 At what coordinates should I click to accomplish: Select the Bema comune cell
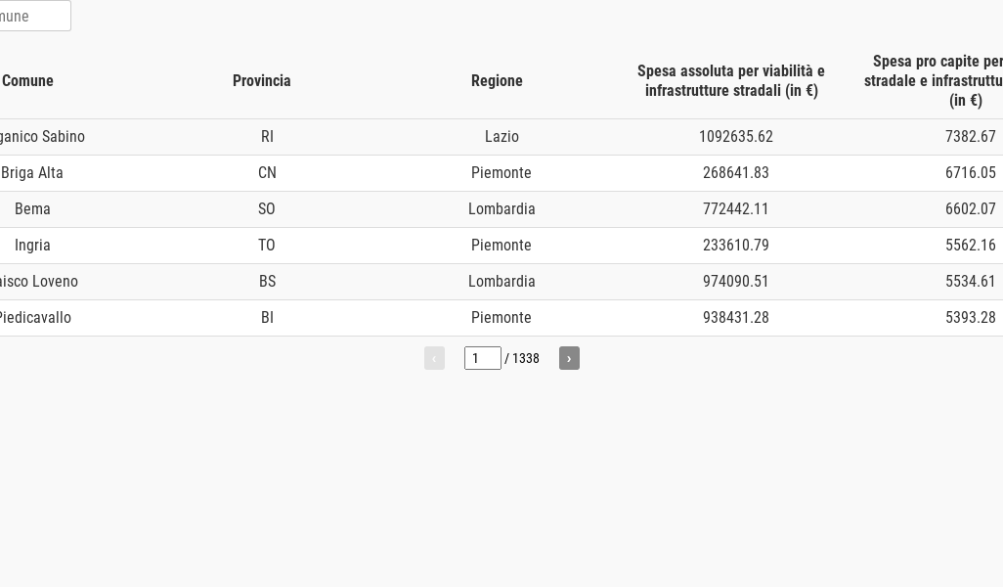[32, 208]
